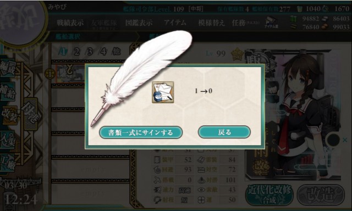Click the 書類一式にサインする button
Image resolution: width=352 pixels, height=211 pixels.
[x=141, y=132]
